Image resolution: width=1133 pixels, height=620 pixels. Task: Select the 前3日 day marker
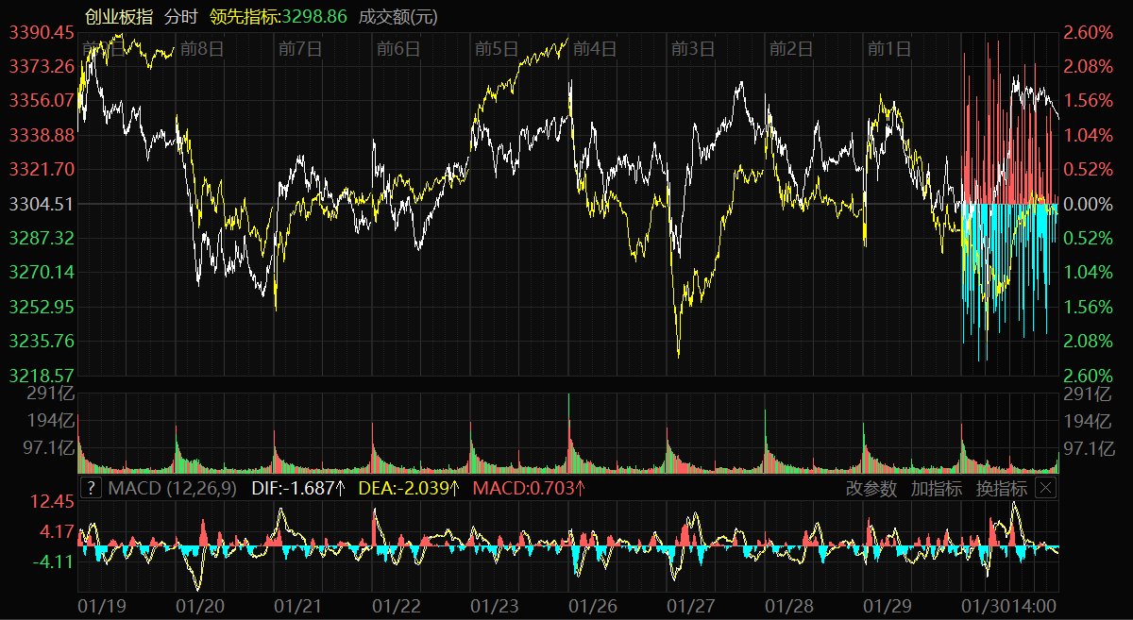[x=693, y=49]
